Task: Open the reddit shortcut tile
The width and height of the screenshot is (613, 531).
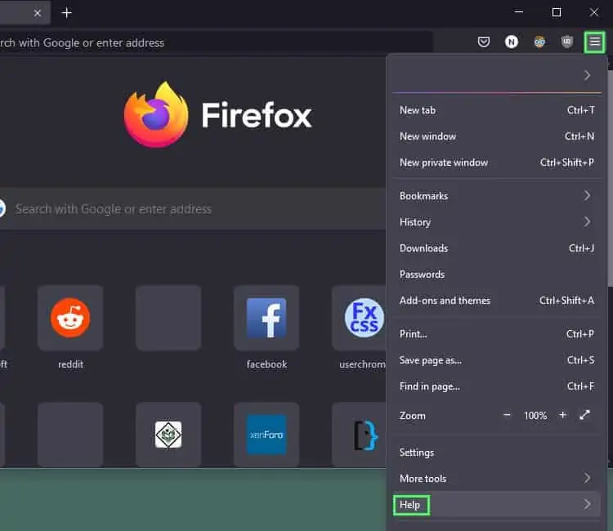Action: pyautogui.click(x=70, y=318)
